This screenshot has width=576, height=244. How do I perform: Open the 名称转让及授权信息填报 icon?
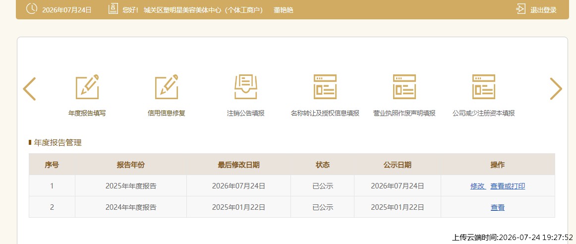pos(325,87)
